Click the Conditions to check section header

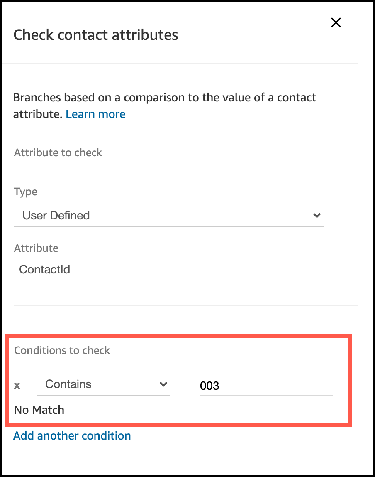tap(62, 350)
